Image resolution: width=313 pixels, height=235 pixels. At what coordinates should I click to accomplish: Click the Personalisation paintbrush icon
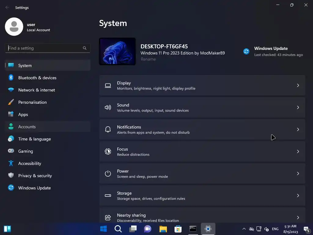pyautogui.click(x=11, y=102)
